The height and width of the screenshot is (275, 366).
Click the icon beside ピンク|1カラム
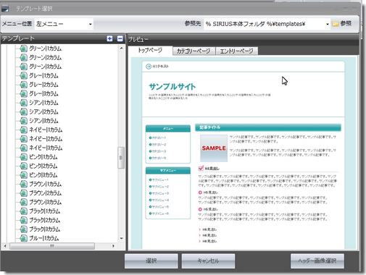[x=23, y=157]
